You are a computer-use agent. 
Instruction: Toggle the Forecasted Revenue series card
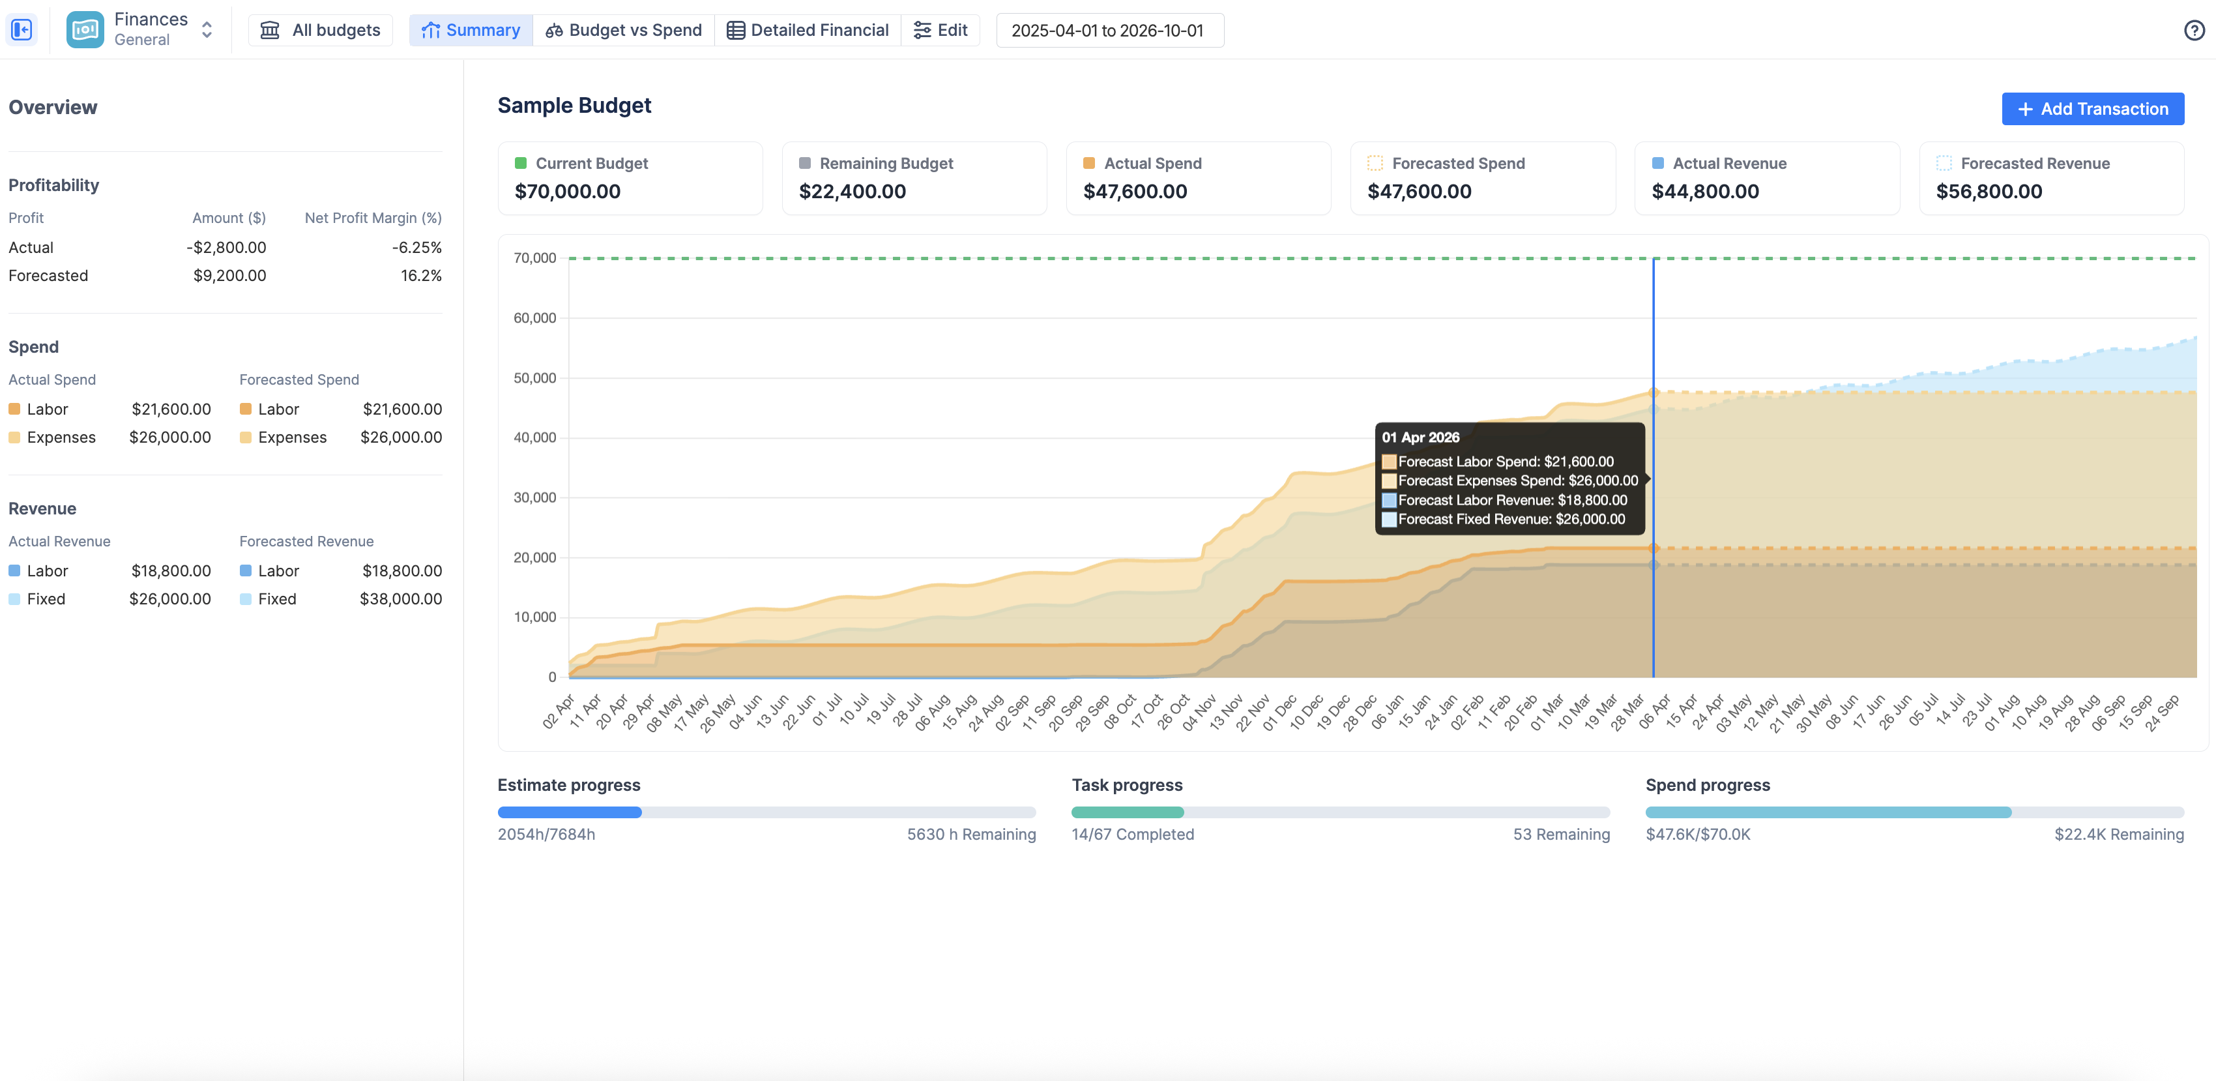[2051, 178]
